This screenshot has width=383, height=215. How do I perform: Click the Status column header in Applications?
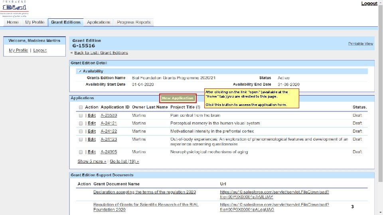(359, 107)
